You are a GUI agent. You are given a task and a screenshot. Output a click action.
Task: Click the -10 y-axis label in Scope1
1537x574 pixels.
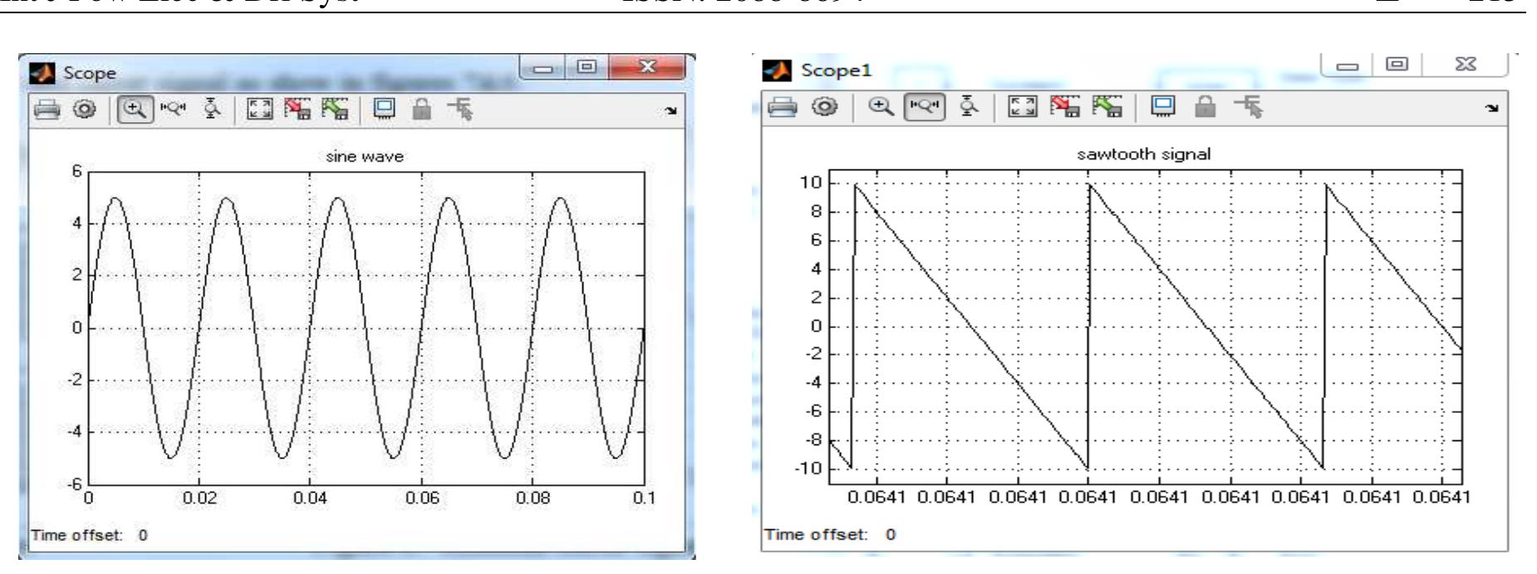coord(810,469)
